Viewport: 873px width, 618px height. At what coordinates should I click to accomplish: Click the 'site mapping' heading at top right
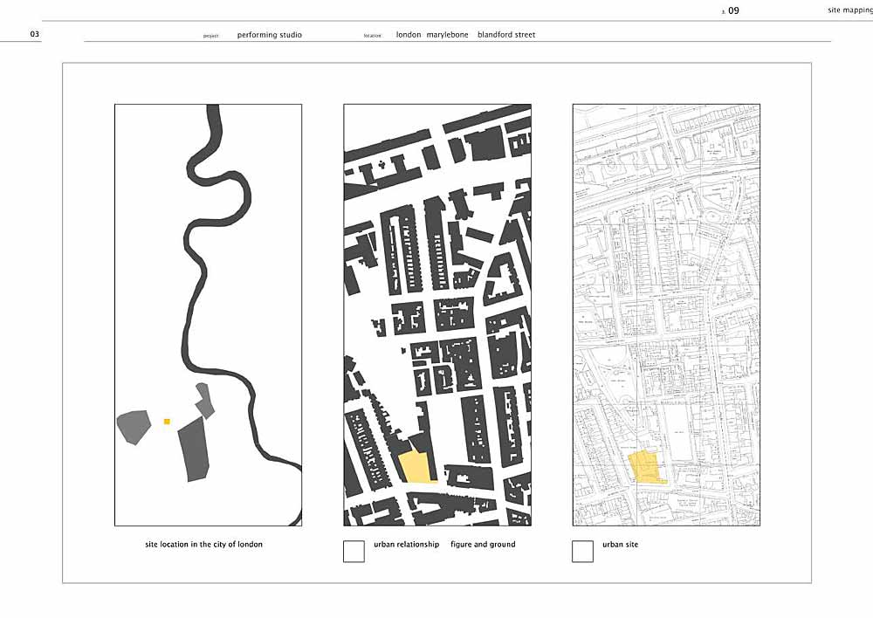coord(849,10)
